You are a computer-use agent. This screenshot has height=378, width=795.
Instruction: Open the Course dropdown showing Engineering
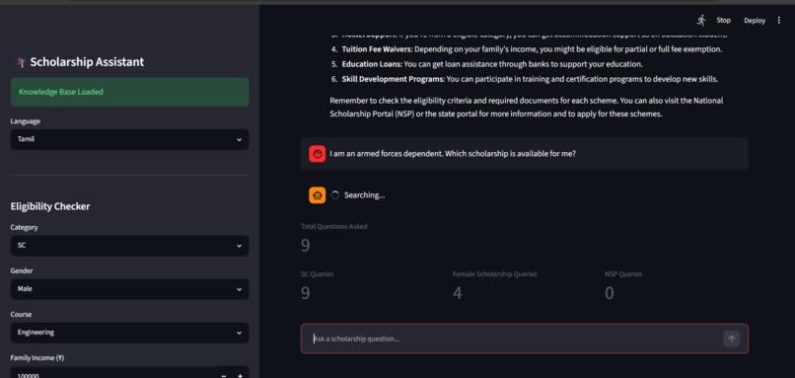[x=130, y=333]
